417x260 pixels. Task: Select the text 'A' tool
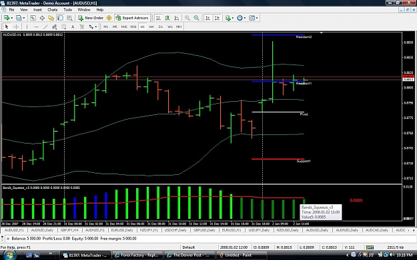click(x=73, y=27)
